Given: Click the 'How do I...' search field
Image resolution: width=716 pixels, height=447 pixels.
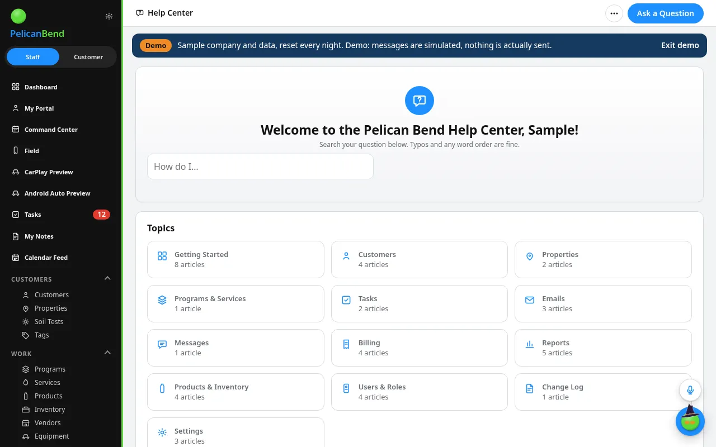Looking at the screenshot, I should [260, 167].
